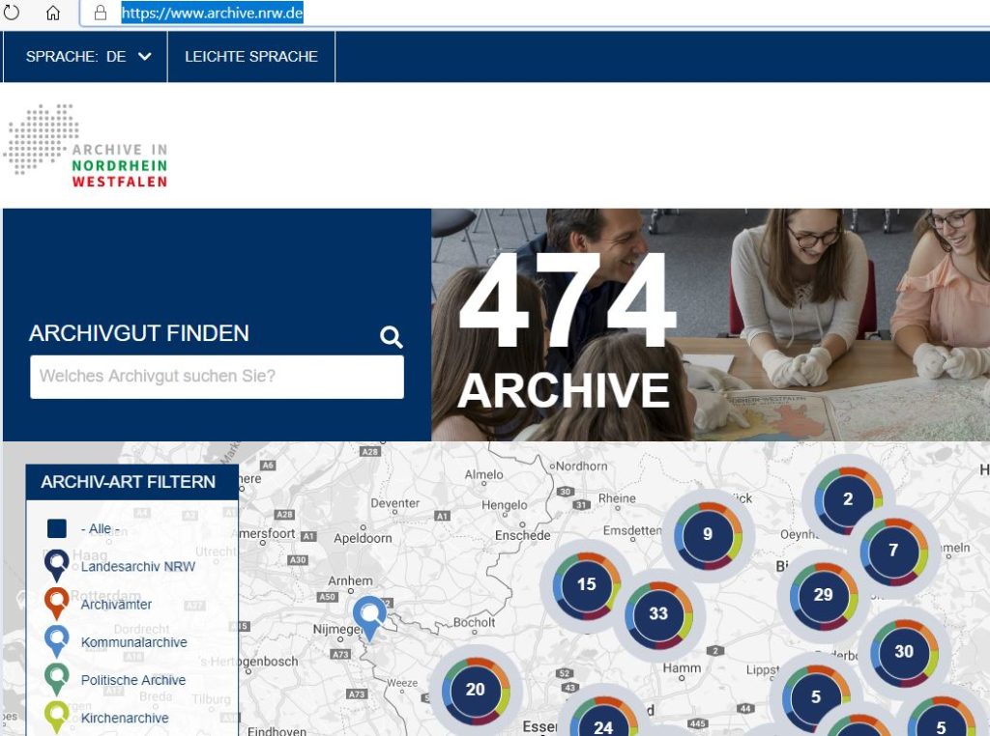The height and width of the screenshot is (736, 990).
Task: Select the Kirchenarchive label
Action: coord(125,718)
